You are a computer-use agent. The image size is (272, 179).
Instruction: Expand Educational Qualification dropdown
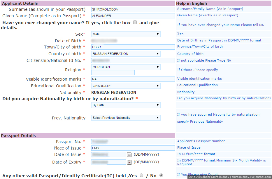pyautogui.click(x=126, y=86)
